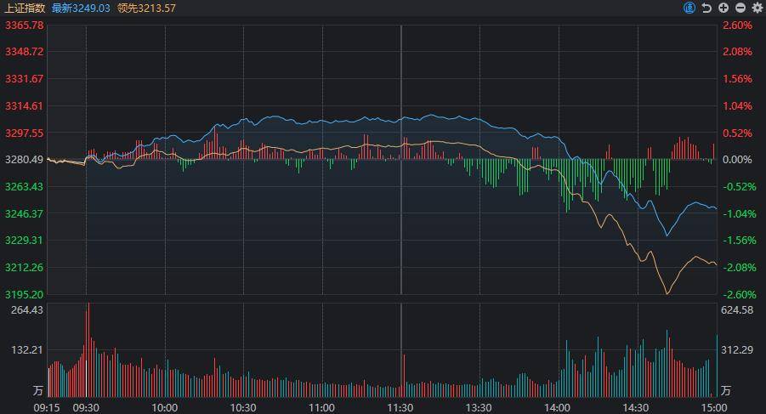
Task: Click the 最新3249.03 blue price label
Action: point(81,9)
